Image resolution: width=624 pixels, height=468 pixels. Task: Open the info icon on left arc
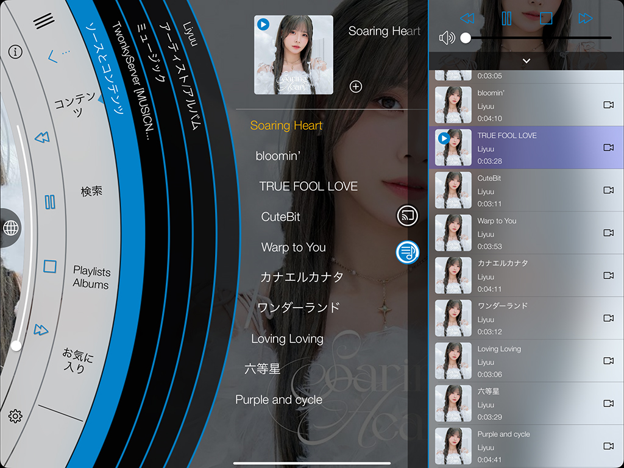15,52
